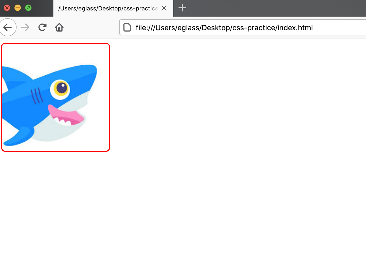Open the browser home page
This screenshot has height=270, width=366.
59,27
